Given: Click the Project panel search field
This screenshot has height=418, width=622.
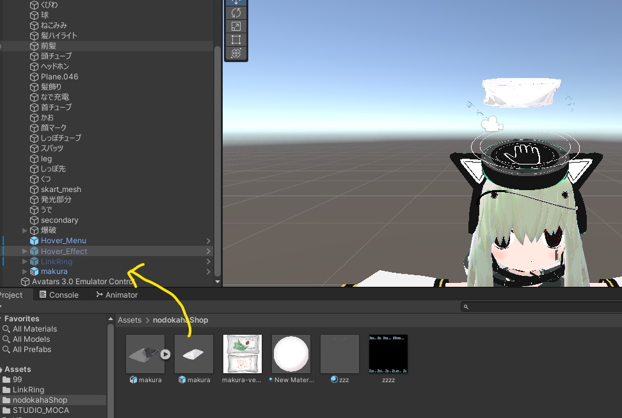Looking at the screenshot, I should tap(541, 307).
